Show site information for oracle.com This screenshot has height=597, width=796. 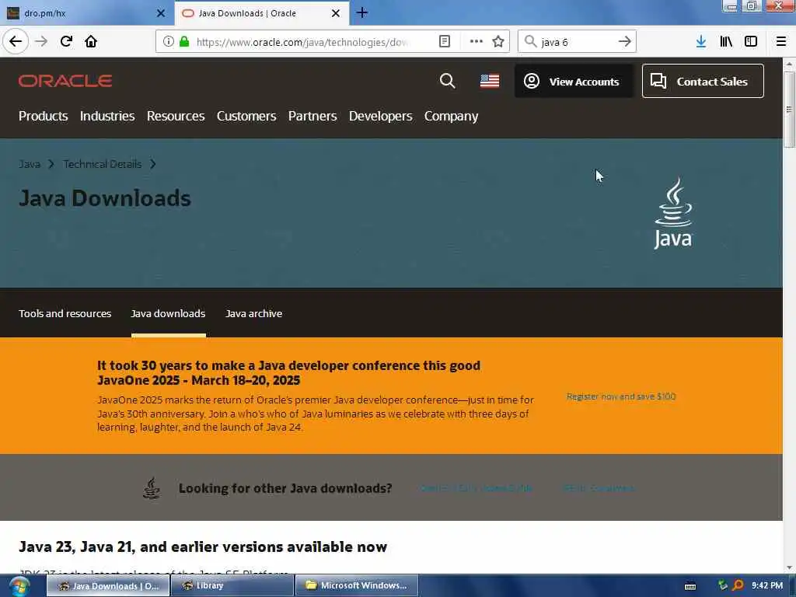tap(168, 42)
